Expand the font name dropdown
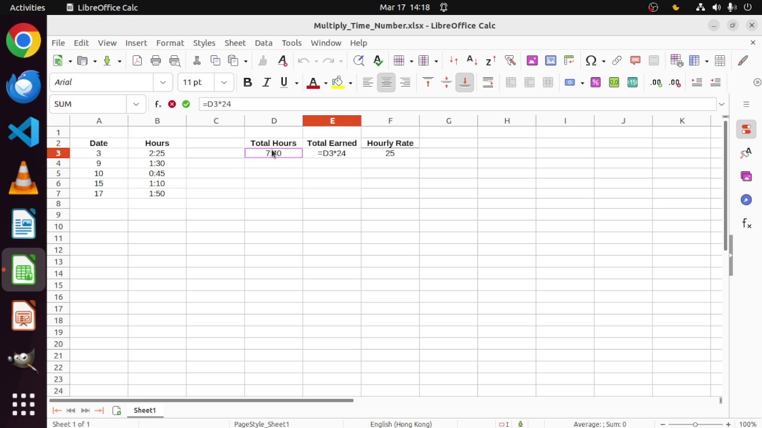The width and height of the screenshot is (762, 428). click(x=163, y=83)
